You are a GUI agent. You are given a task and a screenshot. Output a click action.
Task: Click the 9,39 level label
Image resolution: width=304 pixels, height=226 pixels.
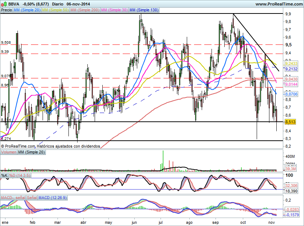point(5,52)
